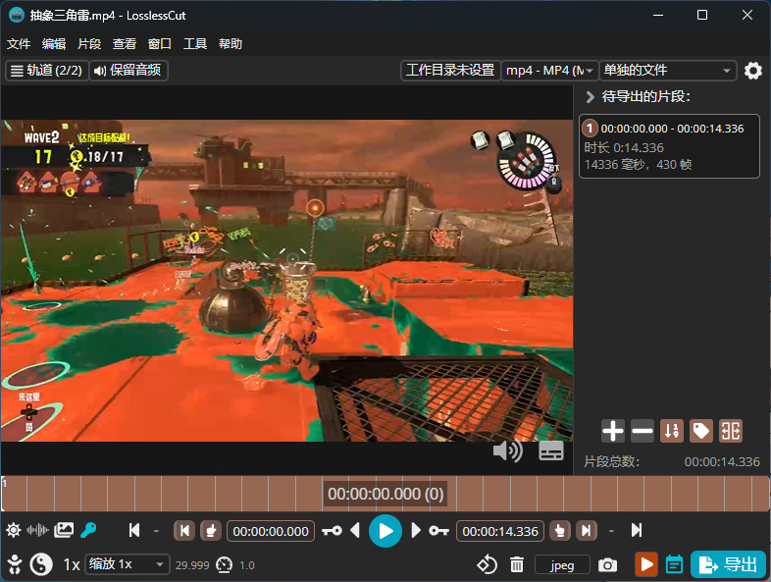The width and height of the screenshot is (771, 582).
Task: Jump to the previous segment
Action: click(134, 530)
